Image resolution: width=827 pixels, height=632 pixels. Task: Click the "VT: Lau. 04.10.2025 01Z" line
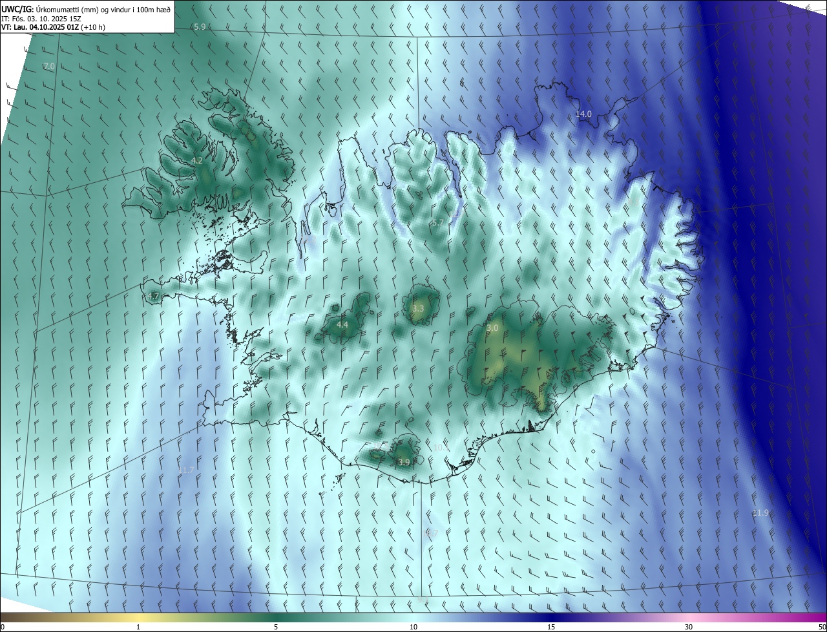point(53,27)
